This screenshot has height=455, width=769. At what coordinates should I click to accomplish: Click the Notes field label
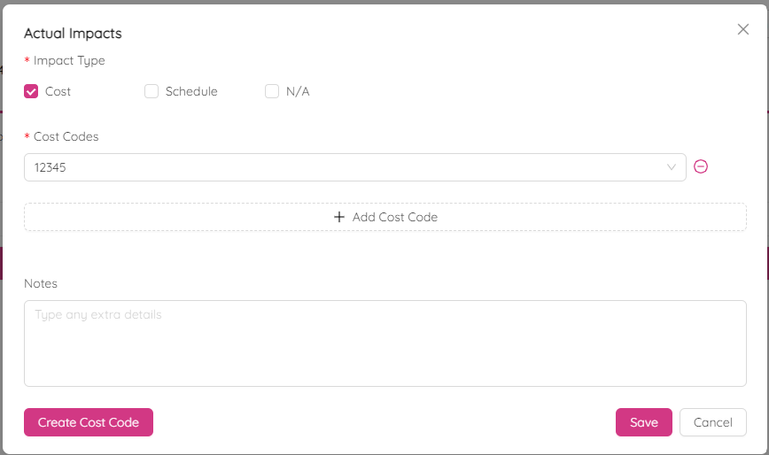41,283
